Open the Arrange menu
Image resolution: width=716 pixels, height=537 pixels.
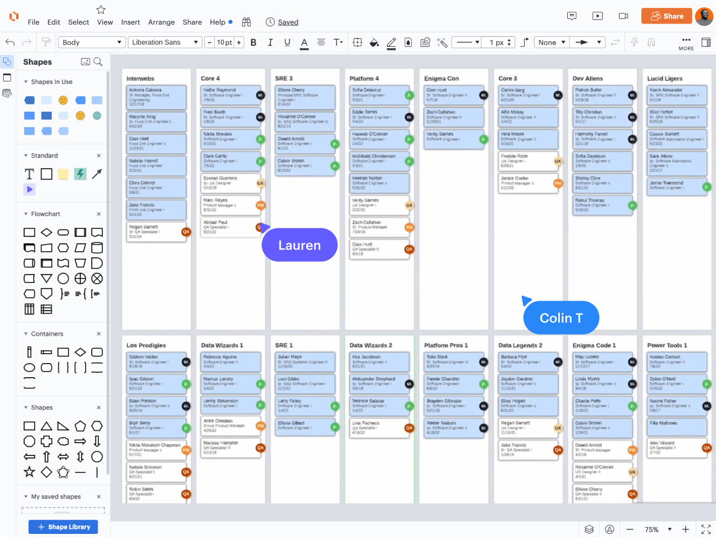click(161, 22)
